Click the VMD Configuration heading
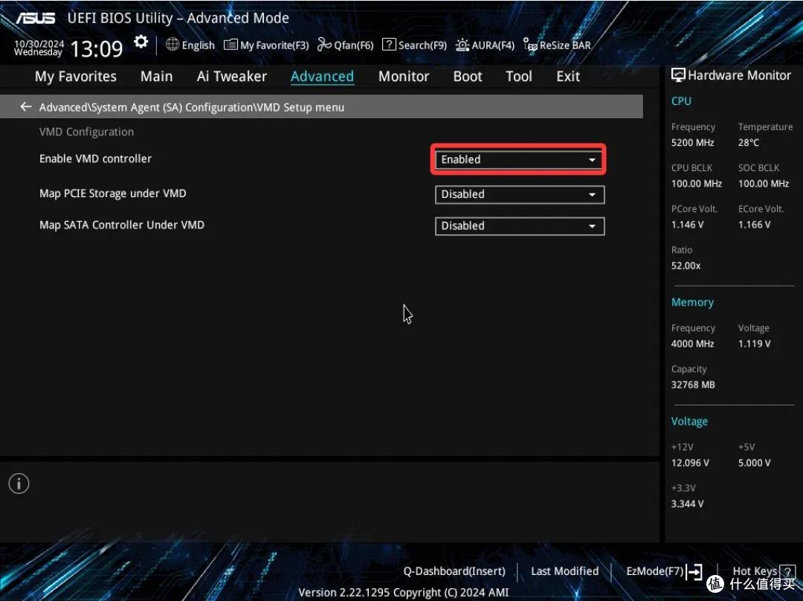Viewport: 803px width, 601px height. 86,132
